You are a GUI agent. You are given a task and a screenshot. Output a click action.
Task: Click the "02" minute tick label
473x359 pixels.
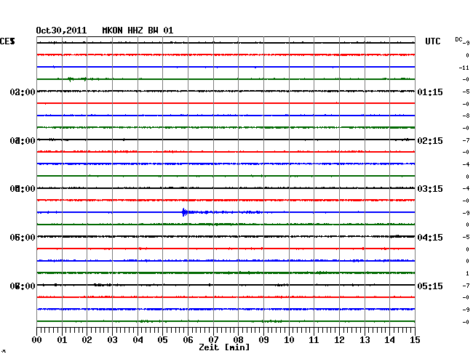(87, 340)
